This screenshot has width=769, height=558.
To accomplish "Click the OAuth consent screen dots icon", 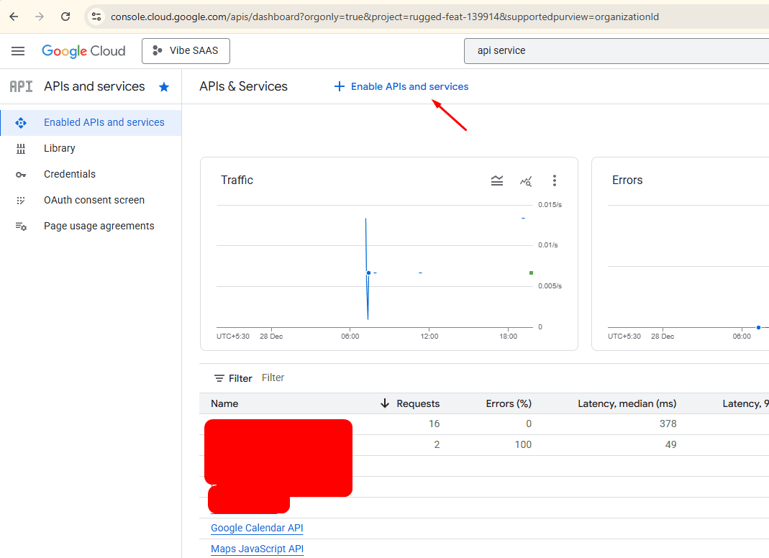I will [x=21, y=201].
